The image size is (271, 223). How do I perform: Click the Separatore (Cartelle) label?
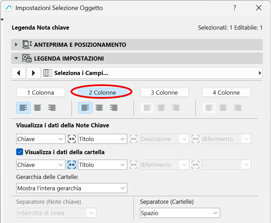[167, 202]
